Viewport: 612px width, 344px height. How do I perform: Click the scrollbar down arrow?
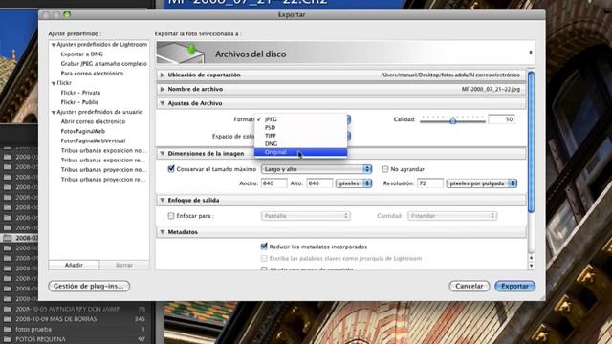click(x=531, y=266)
